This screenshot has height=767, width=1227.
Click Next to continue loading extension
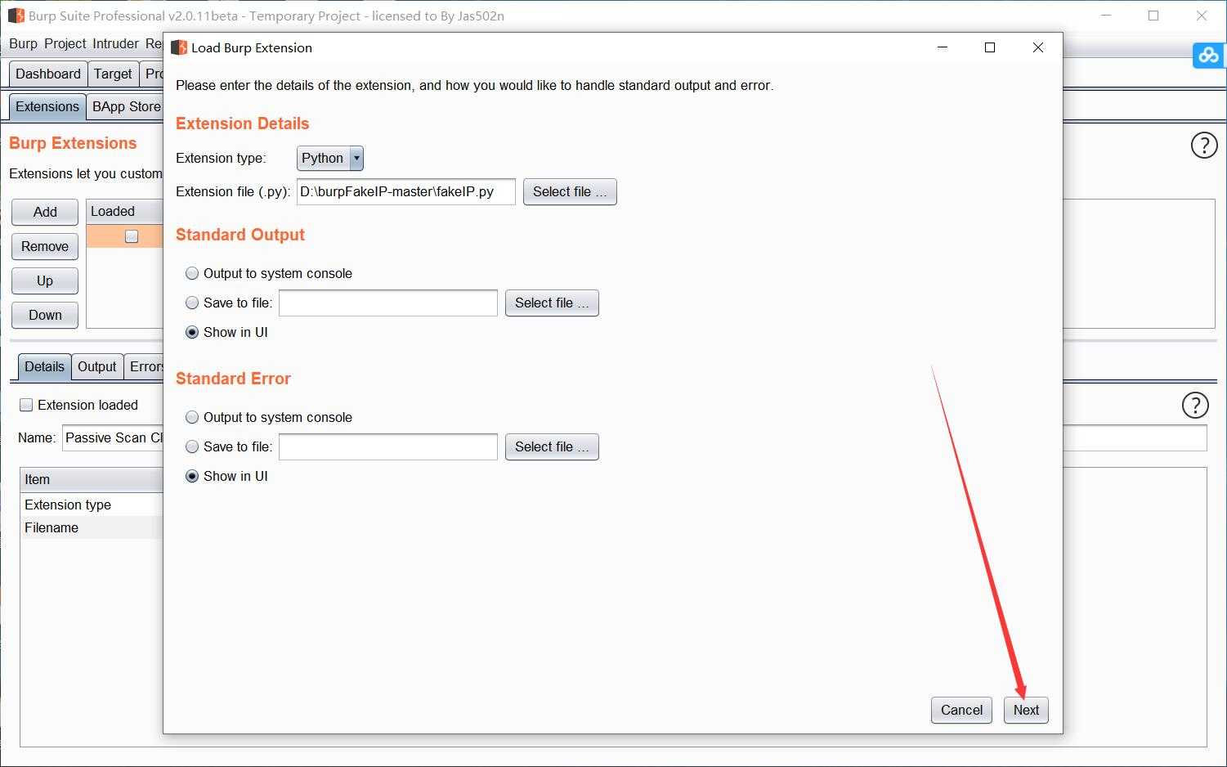click(1026, 710)
